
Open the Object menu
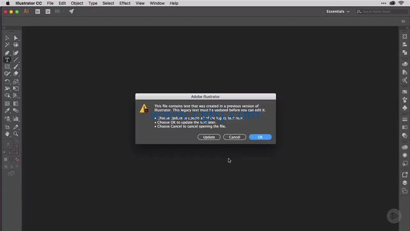point(77,3)
